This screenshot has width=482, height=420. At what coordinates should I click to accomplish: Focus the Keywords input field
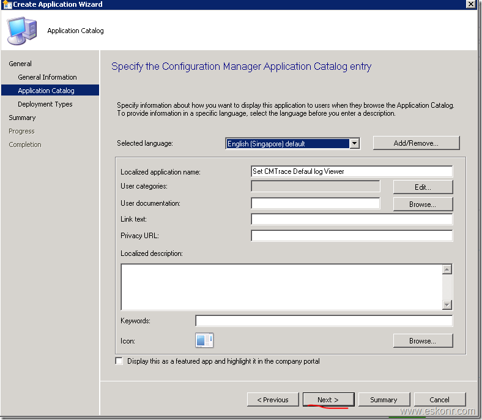[324, 321]
